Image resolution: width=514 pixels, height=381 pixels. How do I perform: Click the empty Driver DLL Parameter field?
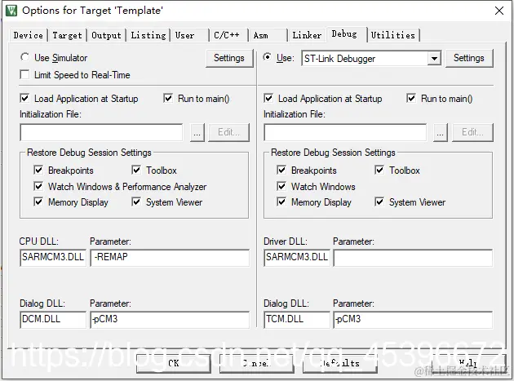413,258
